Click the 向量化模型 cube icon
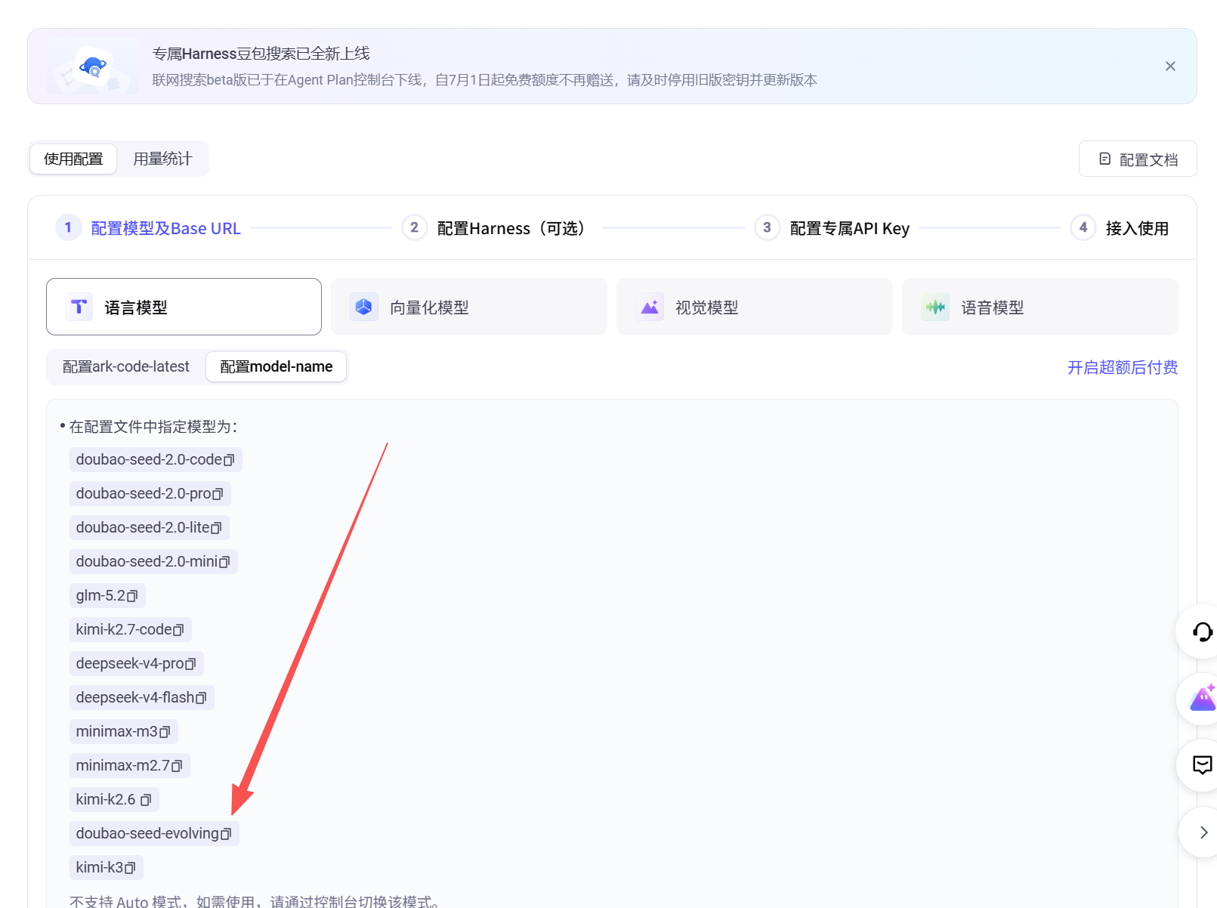Image resolution: width=1217 pixels, height=908 pixels. pyautogui.click(x=364, y=307)
